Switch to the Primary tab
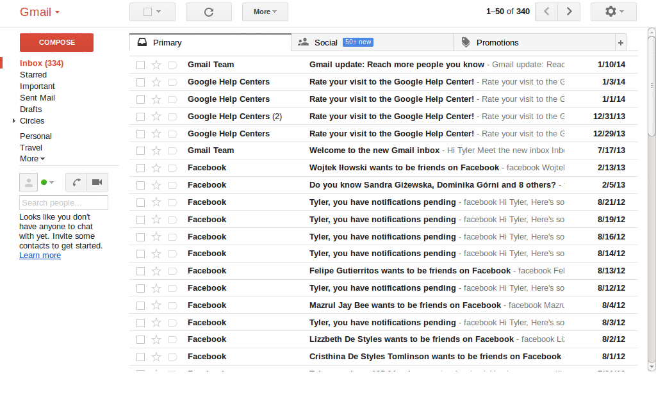Screen dimensions: 656x413 click(210, 43)
